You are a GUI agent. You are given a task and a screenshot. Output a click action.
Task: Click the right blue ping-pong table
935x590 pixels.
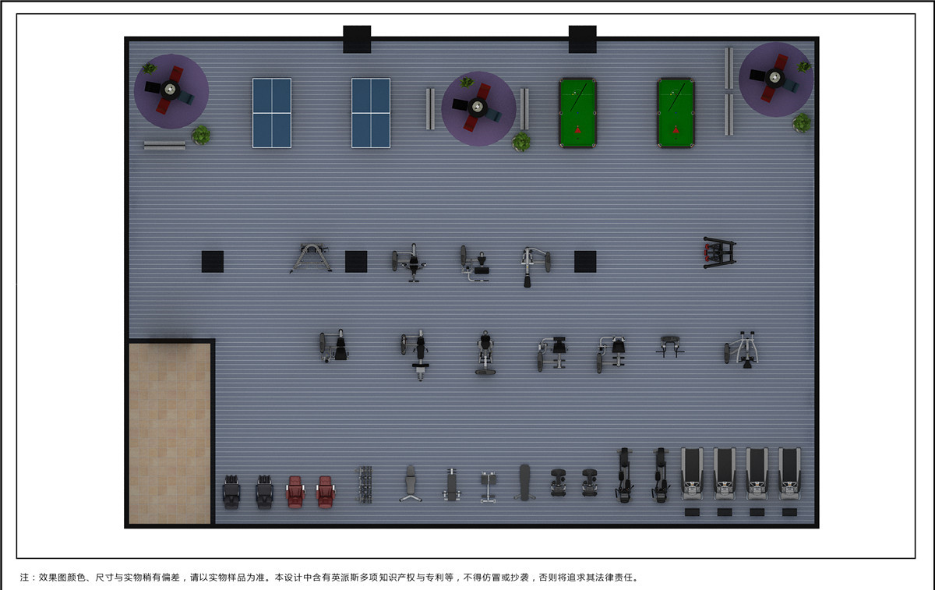[371, 113]
